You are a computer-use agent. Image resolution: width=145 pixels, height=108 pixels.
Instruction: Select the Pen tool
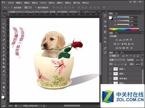pyautogui.click(x=4, y=71)
